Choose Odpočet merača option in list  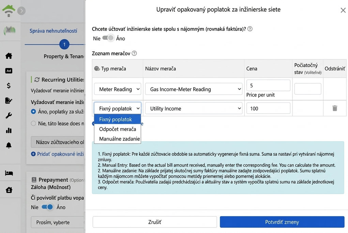[x=118, y=129]
